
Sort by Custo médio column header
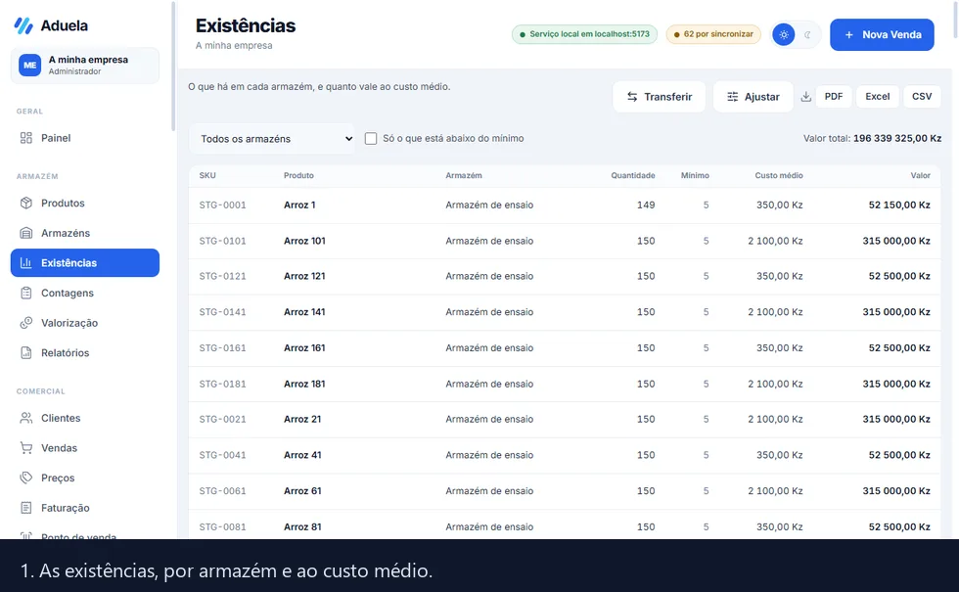coord(779,175)
